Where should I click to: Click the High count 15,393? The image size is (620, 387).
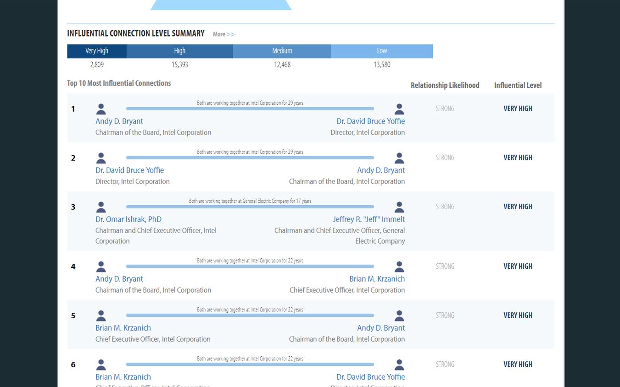pyautogui.click(x=180, y=65)
